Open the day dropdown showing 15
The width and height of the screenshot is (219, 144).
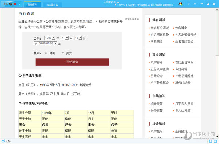[78, 38]
